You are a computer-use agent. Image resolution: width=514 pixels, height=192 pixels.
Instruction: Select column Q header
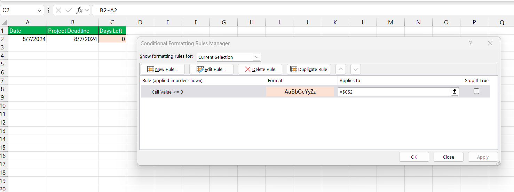(x=502, y=22)
